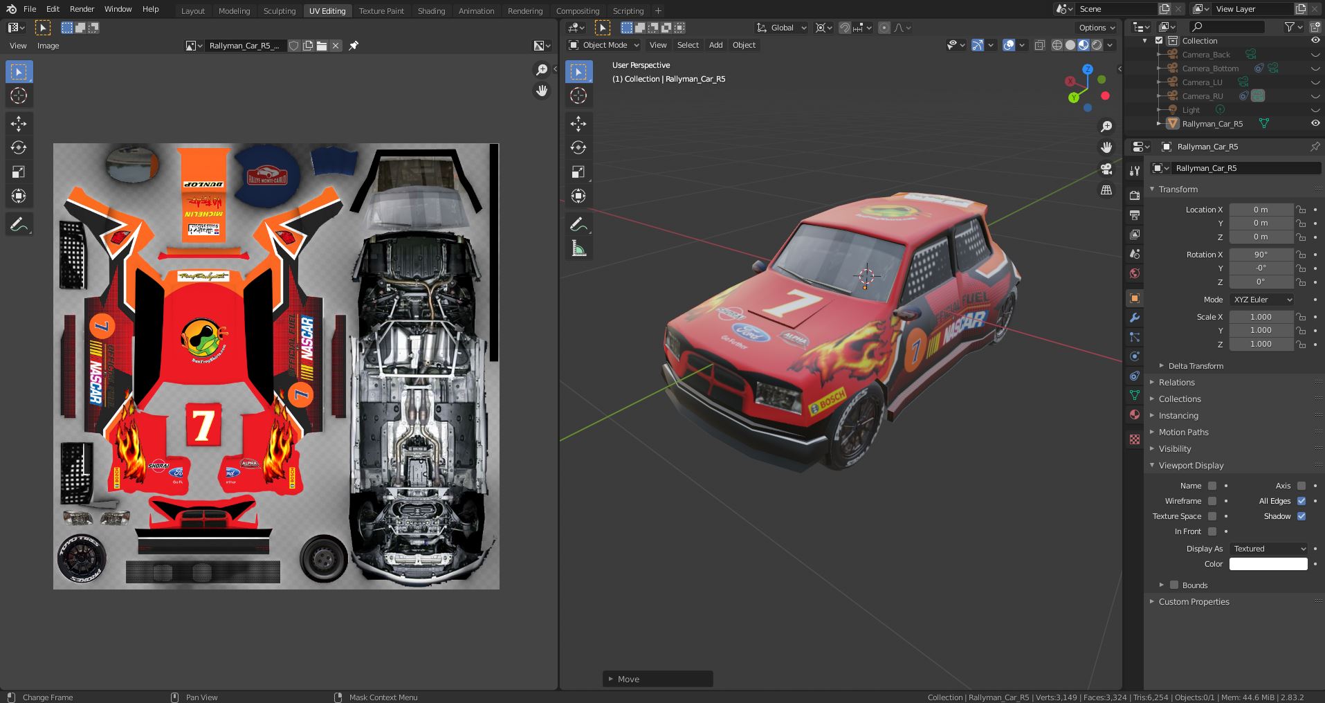Toggle camera view icon in viewport
Viewport: 1325px width, 703px height.
point(1106,169)
